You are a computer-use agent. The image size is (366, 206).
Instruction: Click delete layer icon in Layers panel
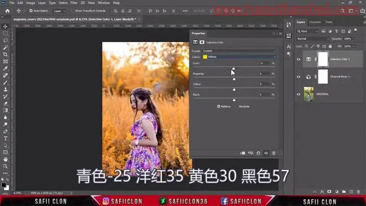click(358, 192)
